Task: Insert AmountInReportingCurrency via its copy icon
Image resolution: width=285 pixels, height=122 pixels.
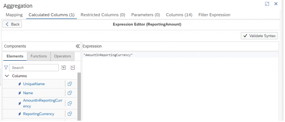Action: click(x=70, y=103)
